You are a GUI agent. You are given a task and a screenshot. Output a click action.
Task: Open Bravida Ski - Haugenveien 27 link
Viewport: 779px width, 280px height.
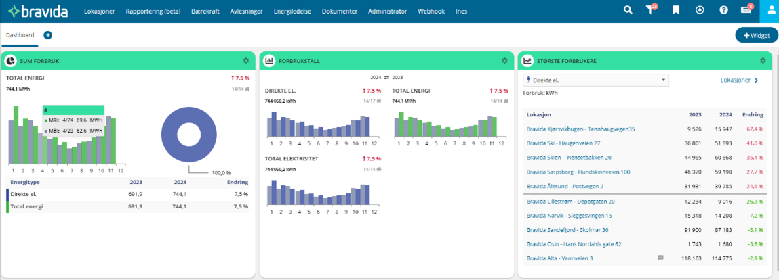click(563, 143)
